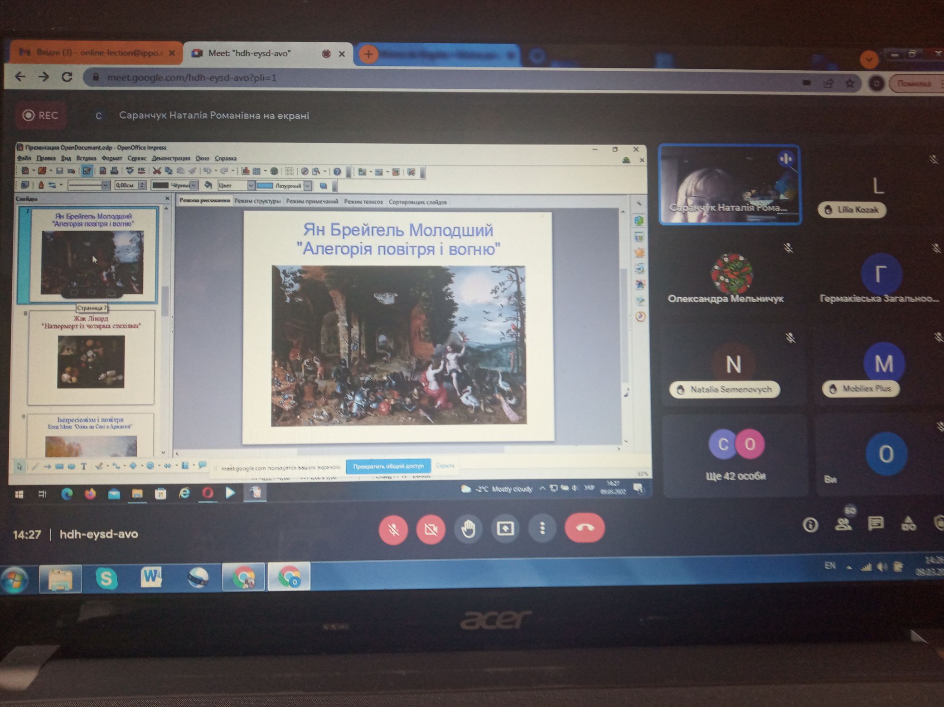944x707 pixels.
Task: Open the in-call chat panel
Action: tap(875, 524)
